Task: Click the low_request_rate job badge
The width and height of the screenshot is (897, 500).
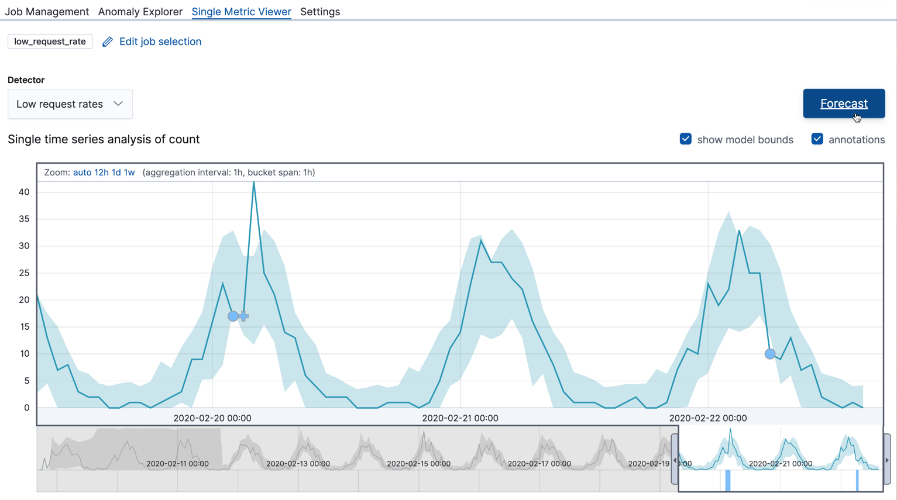Action: (50, 42)
